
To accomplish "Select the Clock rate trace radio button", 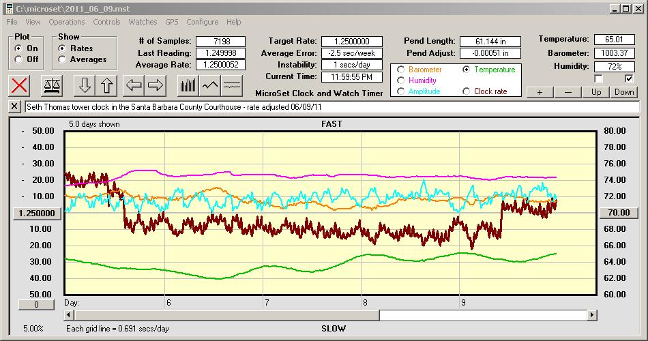I will click(466, 91).
